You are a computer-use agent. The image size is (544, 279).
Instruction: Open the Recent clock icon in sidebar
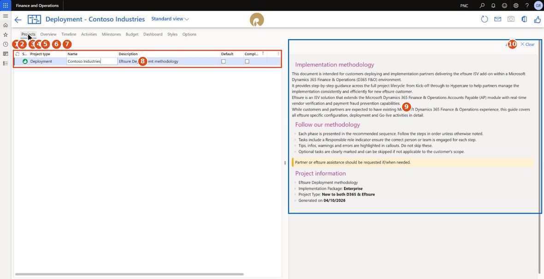pos(6,44)
